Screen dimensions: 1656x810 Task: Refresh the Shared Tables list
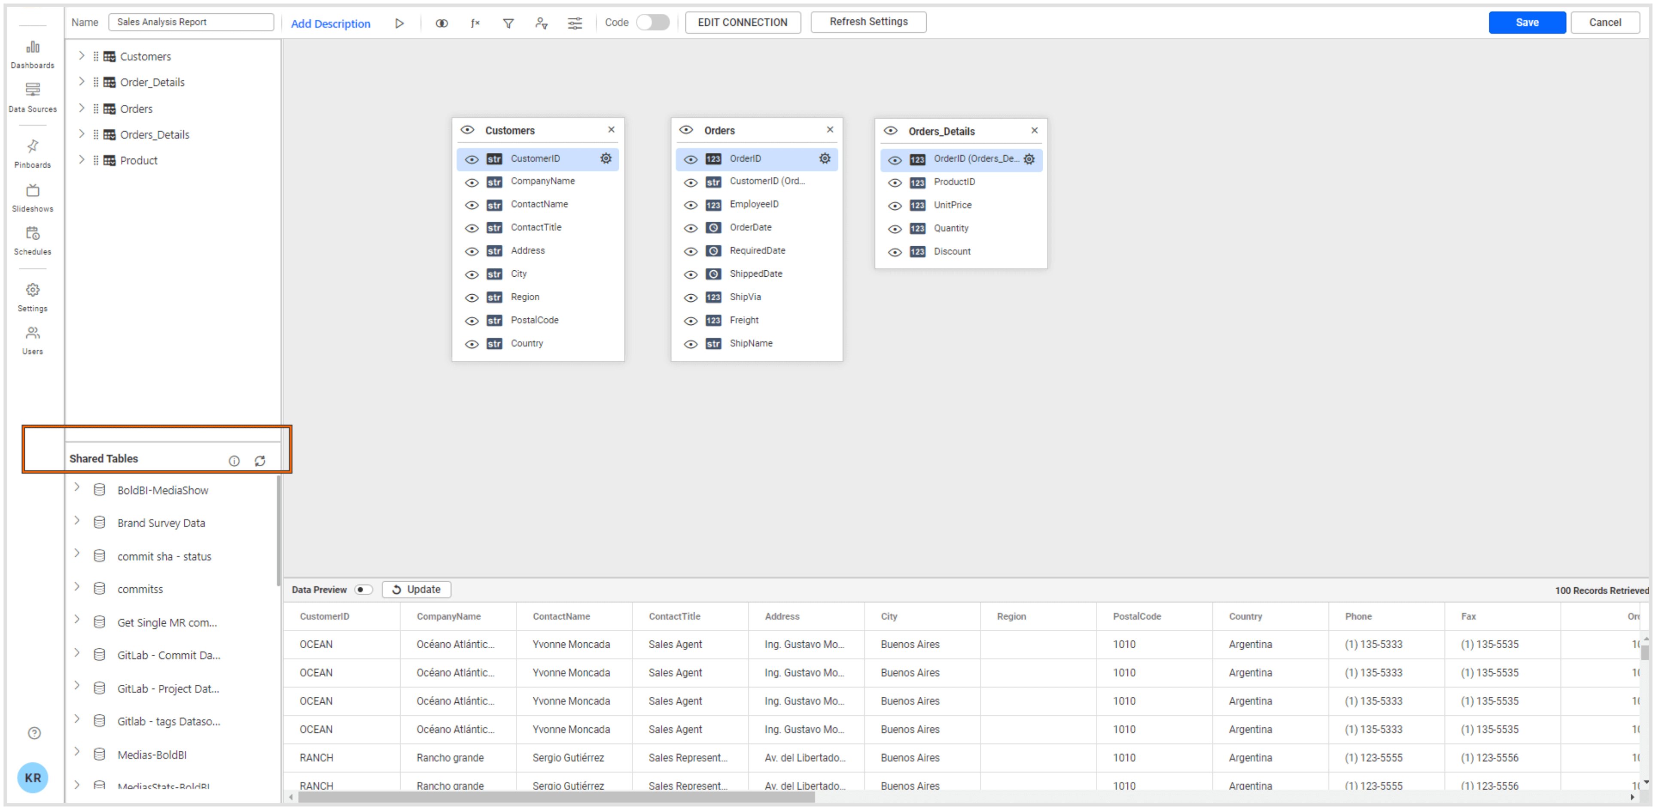point(260,461)
